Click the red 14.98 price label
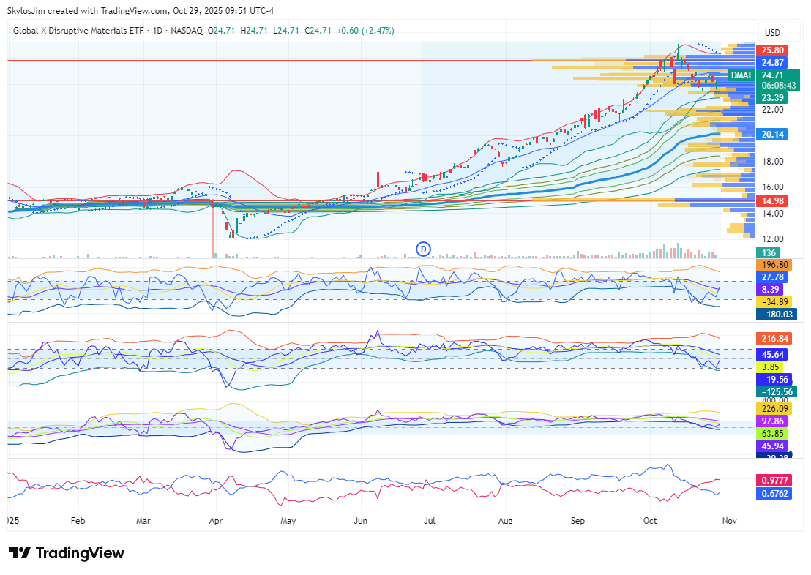This screenshot has height=575, width=811. click(773, 201)
